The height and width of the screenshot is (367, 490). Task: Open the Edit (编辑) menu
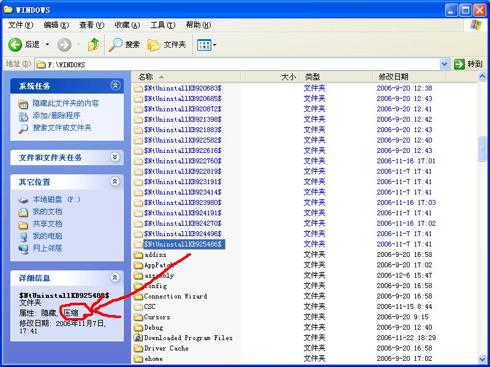pyautogui.click(x=56, y=24)
